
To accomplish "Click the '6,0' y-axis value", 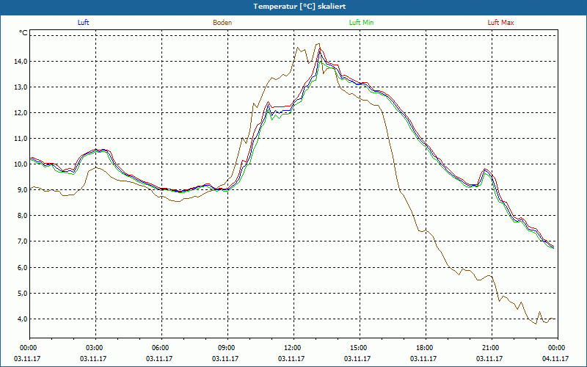I will tap(22, 267).
